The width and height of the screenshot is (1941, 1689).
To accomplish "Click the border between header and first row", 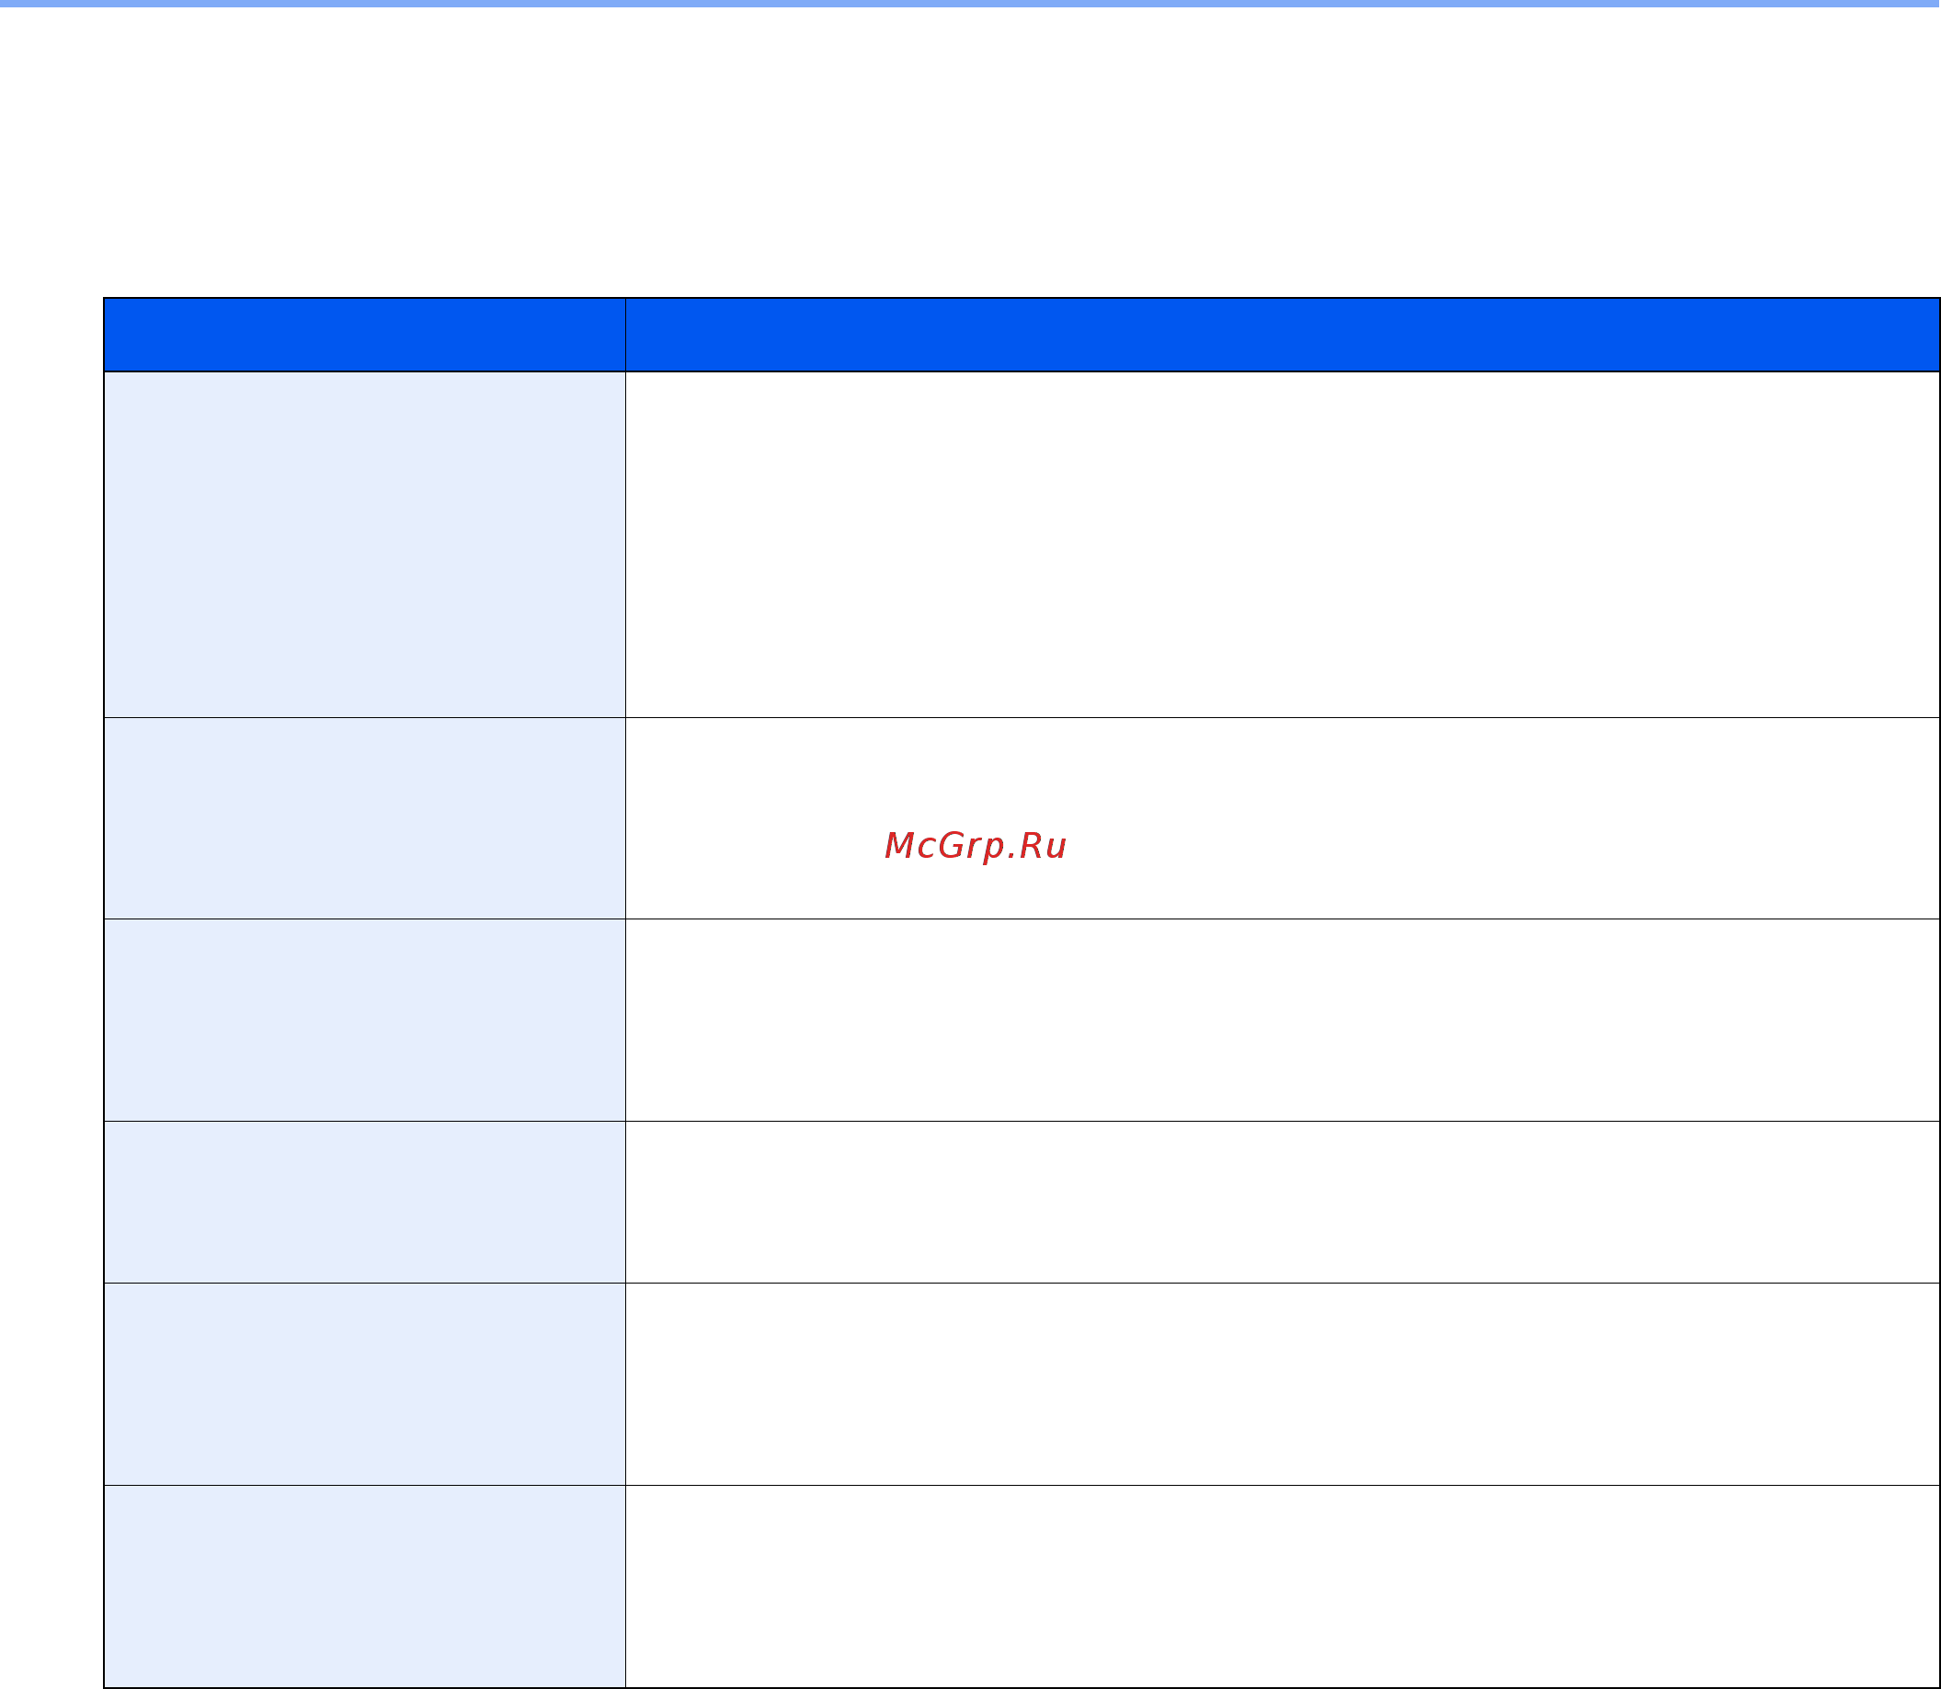I will point(1021,371).
